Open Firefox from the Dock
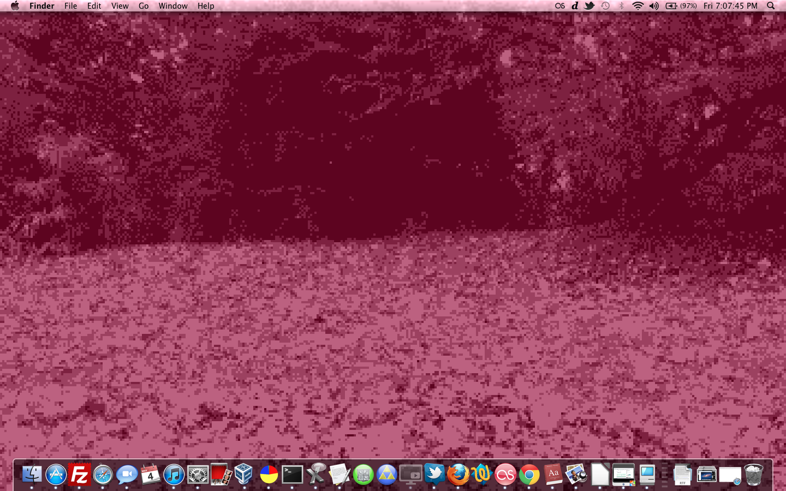Viewport: 786px width, 491px height. 458,475
